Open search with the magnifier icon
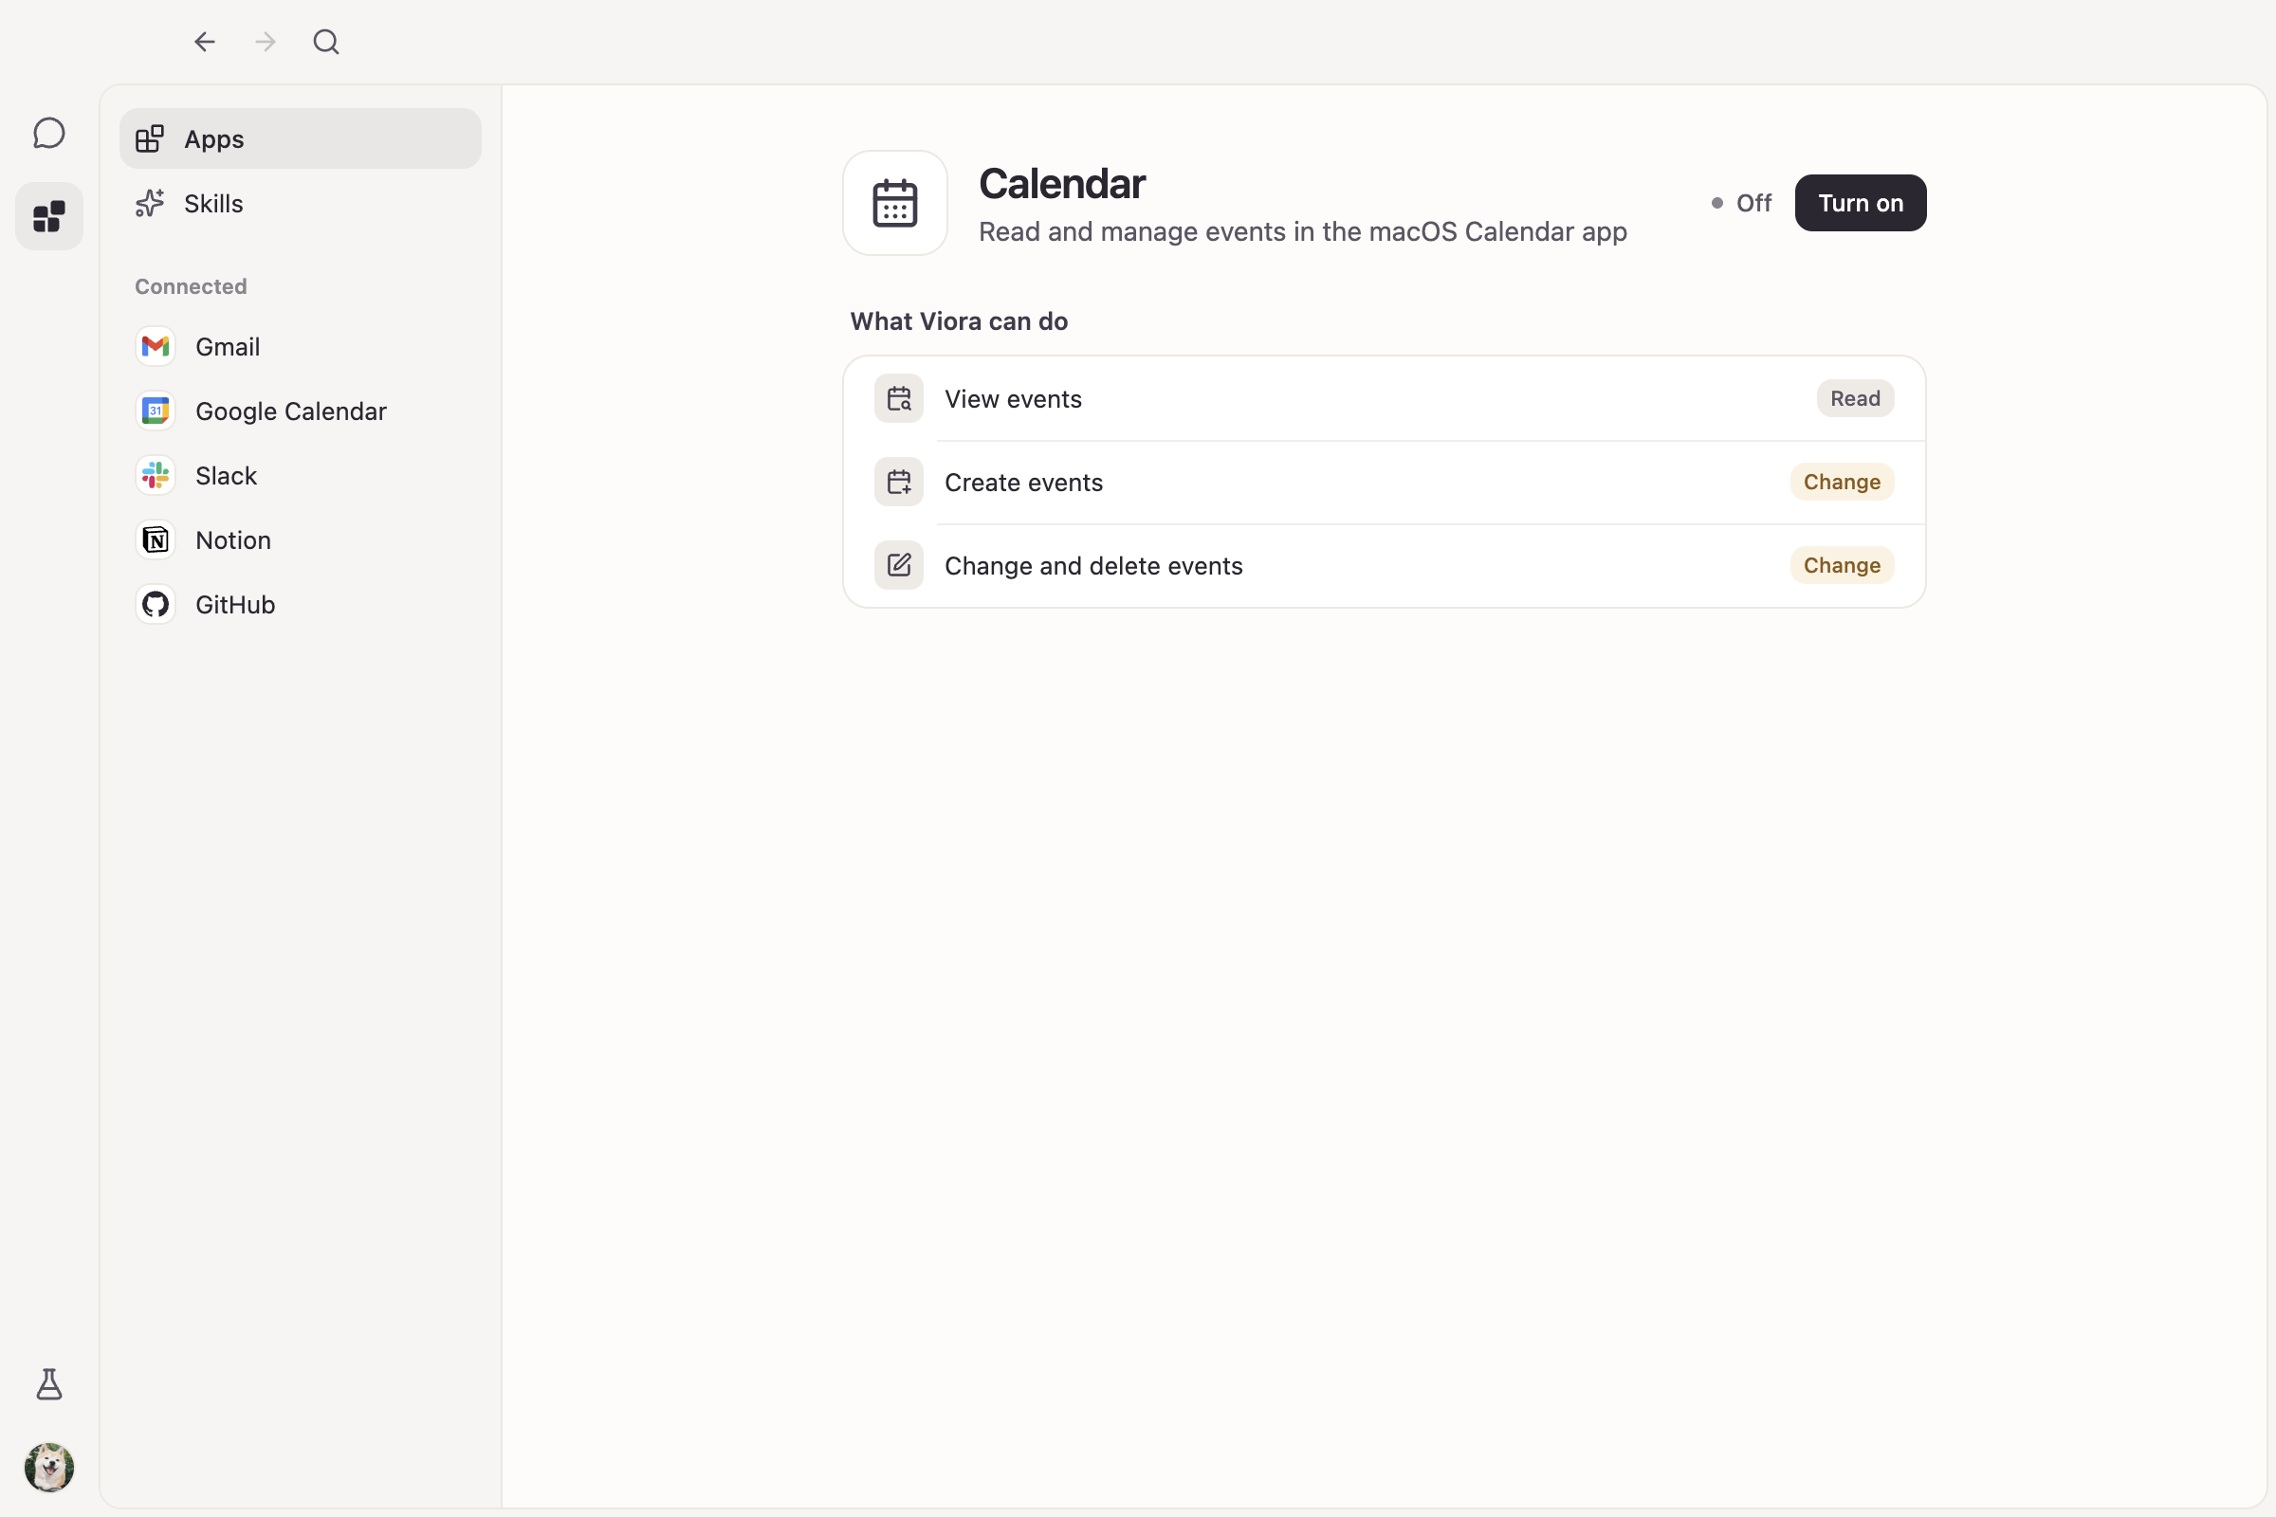Viewport: 2276px width, 1517px height. [x=326, y=42]
